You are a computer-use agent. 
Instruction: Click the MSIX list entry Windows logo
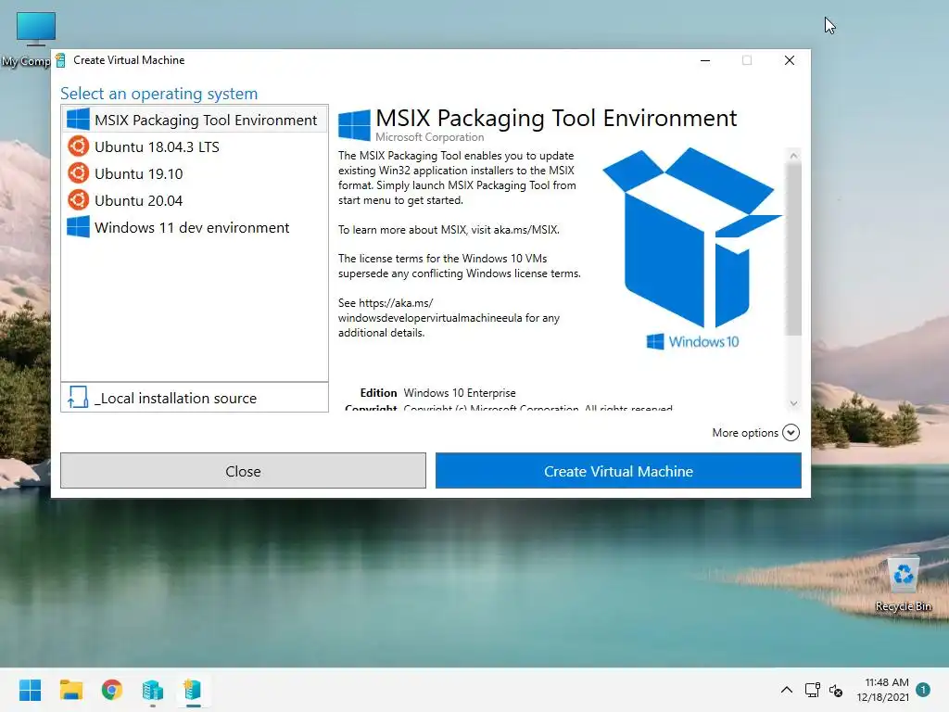(x=78, y=120)
